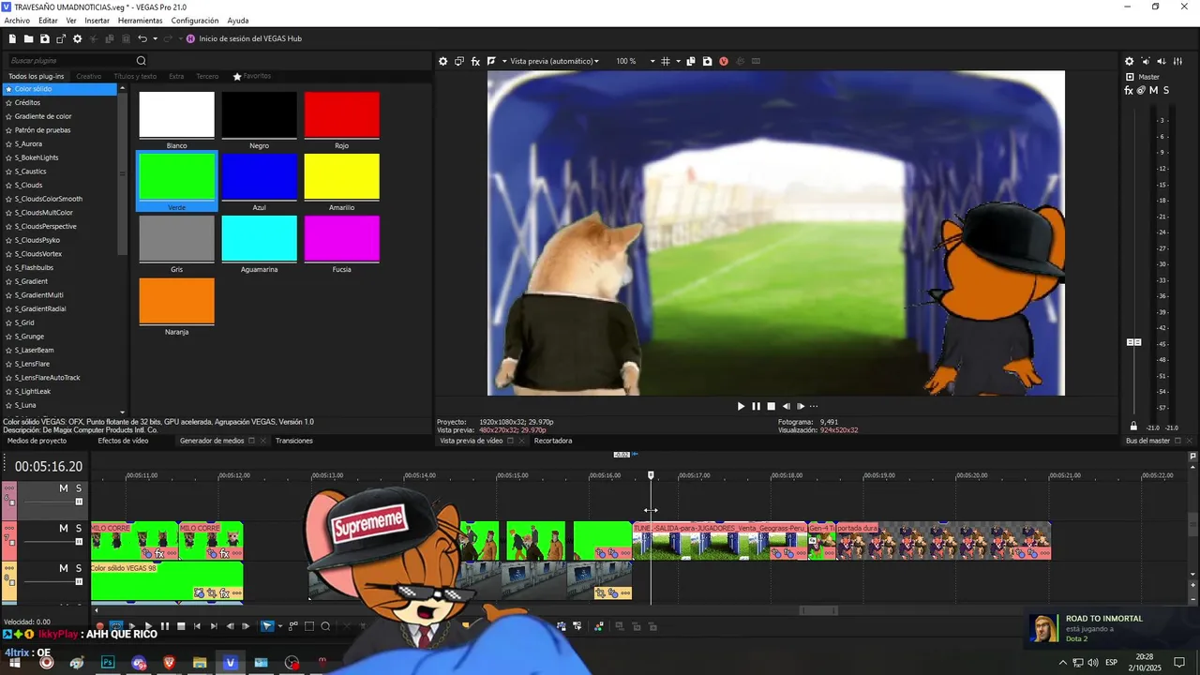The height and width of the screenshot is (675, 1200).
Task: Open the Herramientas menu
Action: (x=140, y=21)
